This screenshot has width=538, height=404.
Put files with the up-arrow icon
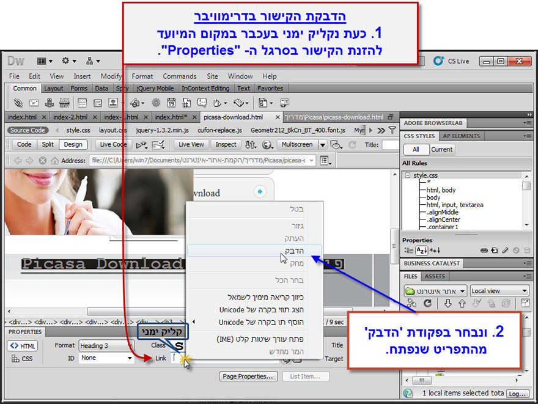click(x=462, y=303)
